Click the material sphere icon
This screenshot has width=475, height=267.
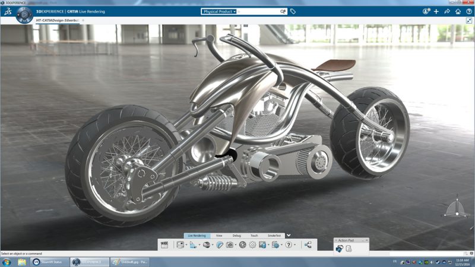(x=207, y=245)
